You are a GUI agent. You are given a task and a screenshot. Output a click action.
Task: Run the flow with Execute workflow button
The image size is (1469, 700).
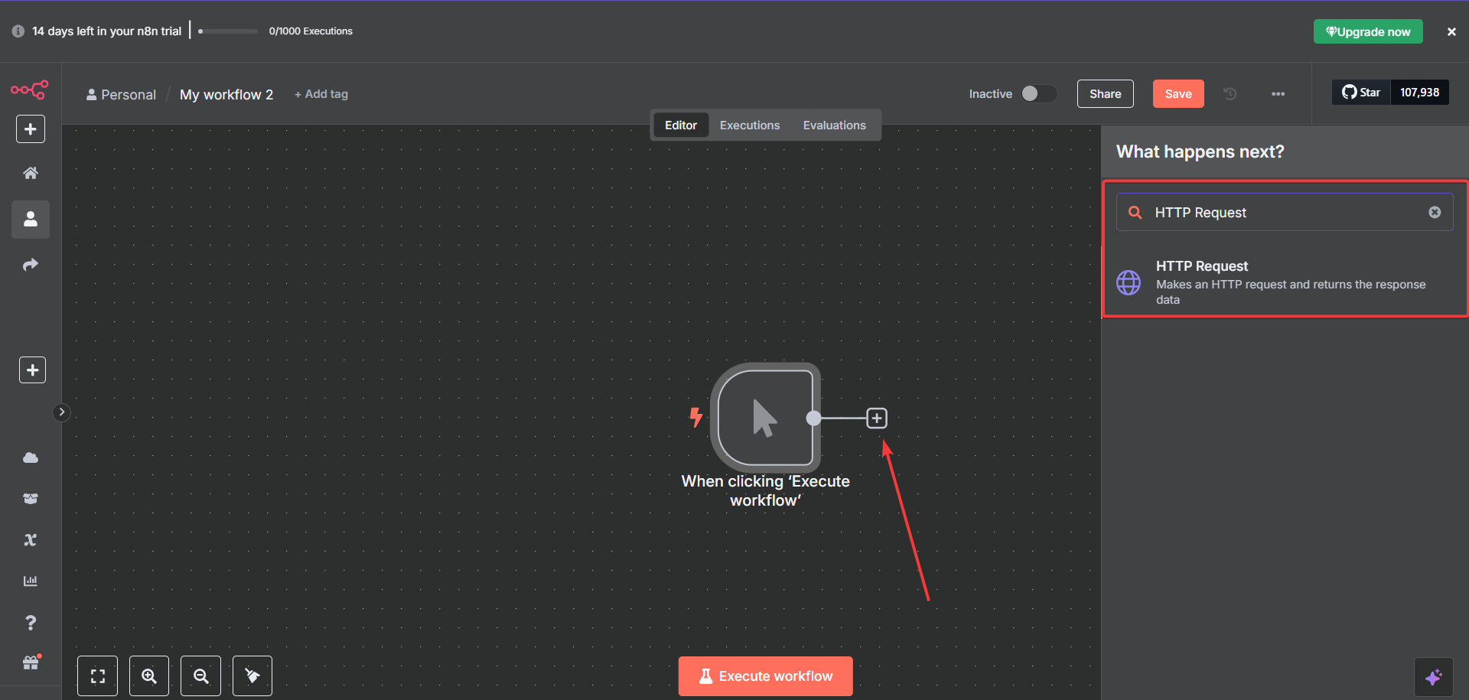pos(765,676)
